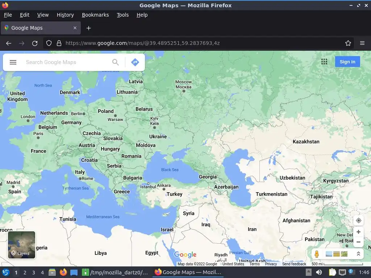This screenshot has width=371, height=278.
Task: Focus the Search Google Maps field
Action: 67,62
